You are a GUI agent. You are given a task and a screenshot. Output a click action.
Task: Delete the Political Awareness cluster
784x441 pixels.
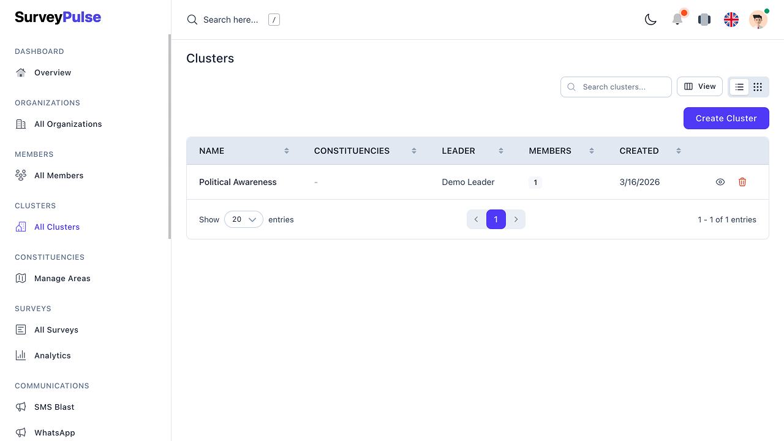click(x=742, y=182)
